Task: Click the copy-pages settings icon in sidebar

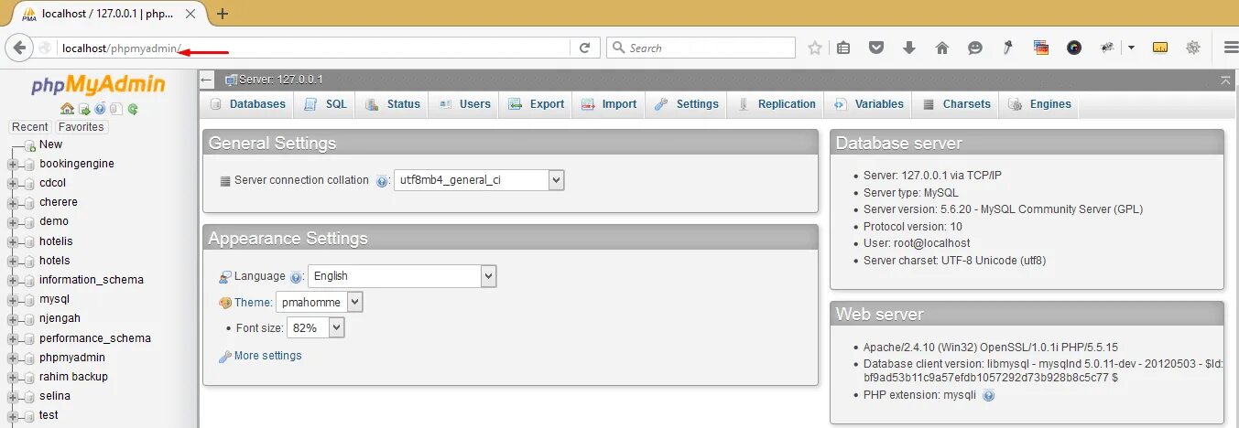Action: coord(116,109)
